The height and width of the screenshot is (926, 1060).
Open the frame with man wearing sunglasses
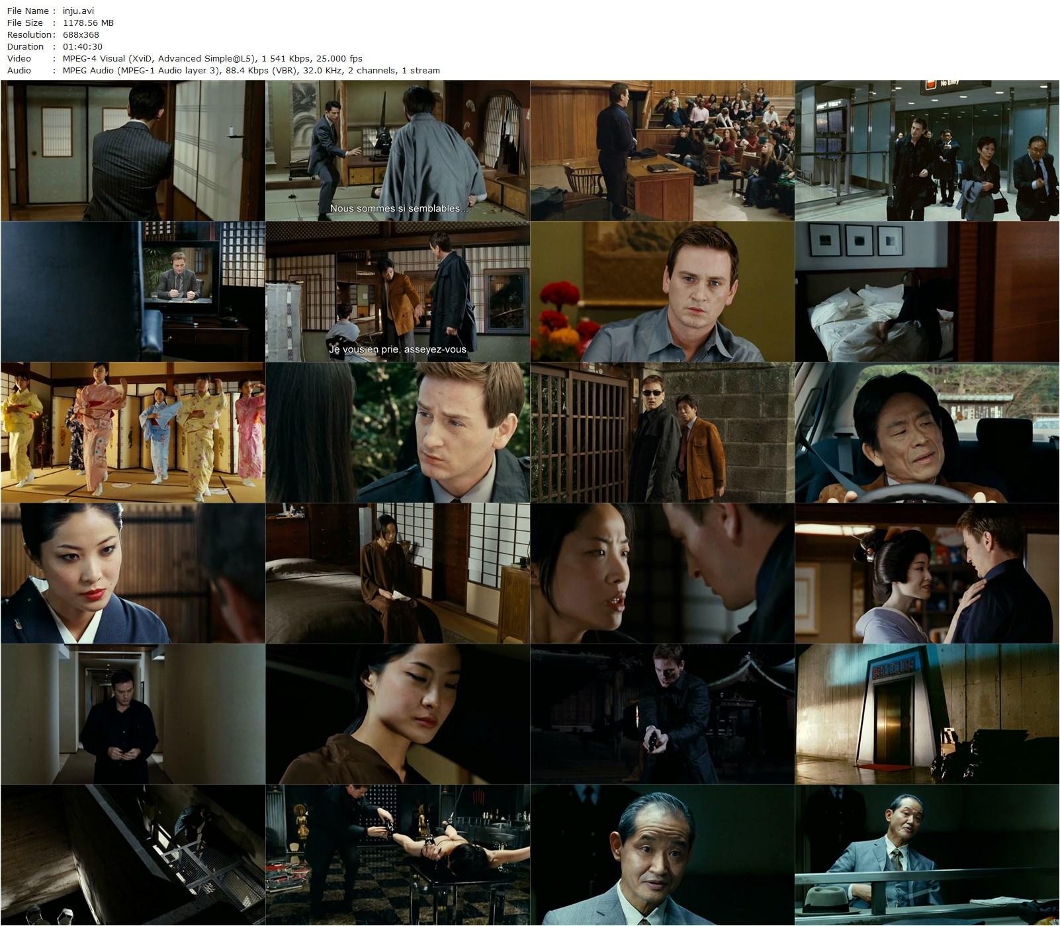(662, 433)
